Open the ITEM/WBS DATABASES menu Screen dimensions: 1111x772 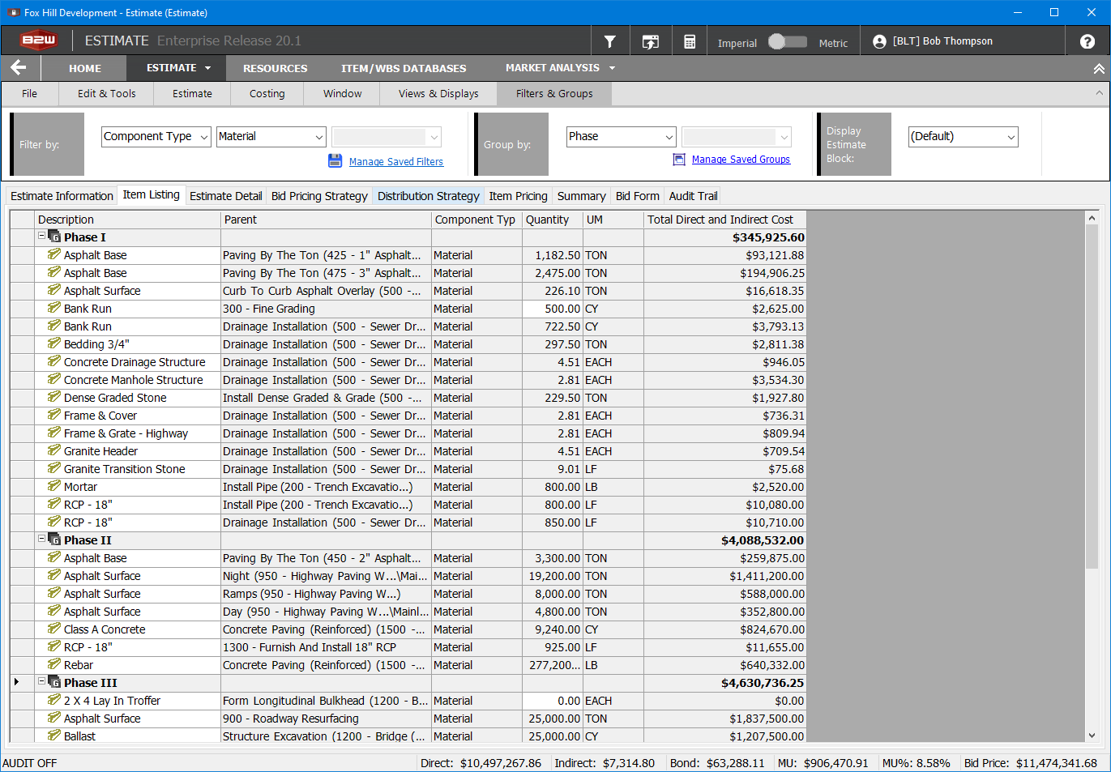coord(404,69)
